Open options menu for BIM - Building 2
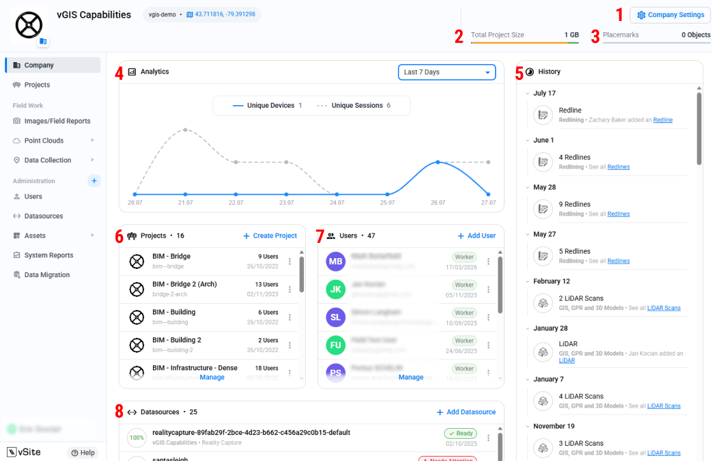Image resolution: width=712 pixels, height=461 pixels. coord(290,346)
